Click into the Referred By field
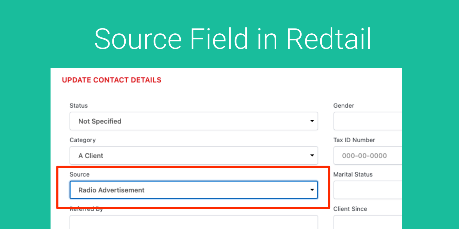The image size is (459, 229). tap(194, 222)
